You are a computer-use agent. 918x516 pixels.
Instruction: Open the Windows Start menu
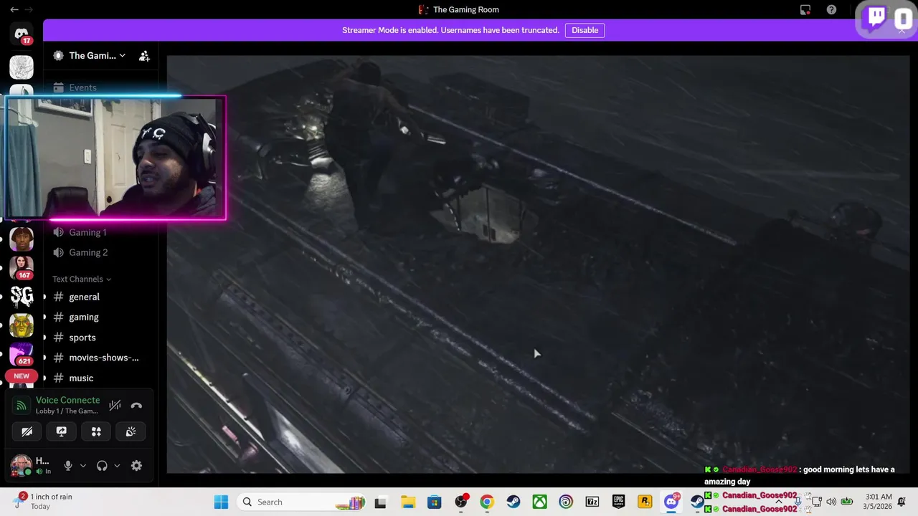pos(221,502)
